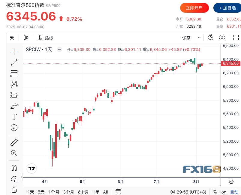Click the 立即开户 button
Screen dimensions: 241x195
[x=194, y=8]
